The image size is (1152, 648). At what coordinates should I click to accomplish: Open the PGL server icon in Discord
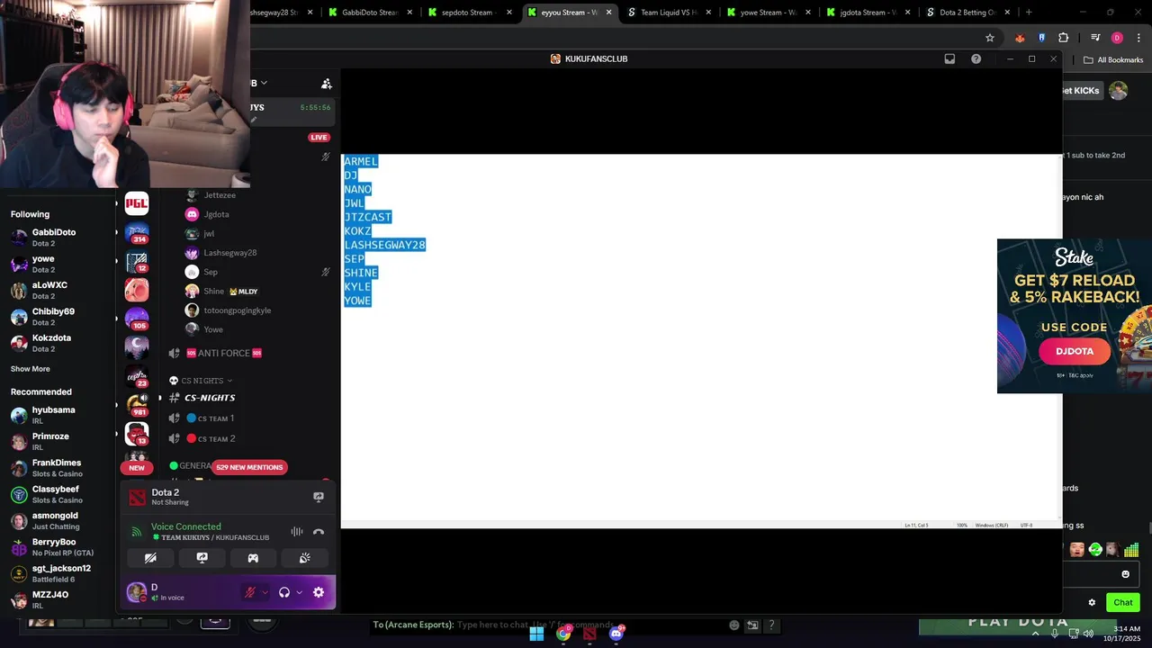137,203
